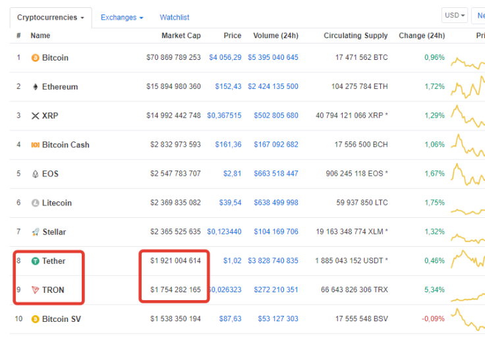485x337 pixels.
Task: Sort by Volume (24h) column header
Action: coord(276,36)
